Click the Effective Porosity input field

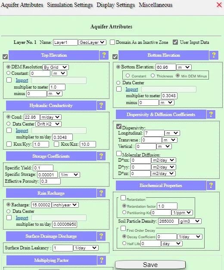coord(50,181)
